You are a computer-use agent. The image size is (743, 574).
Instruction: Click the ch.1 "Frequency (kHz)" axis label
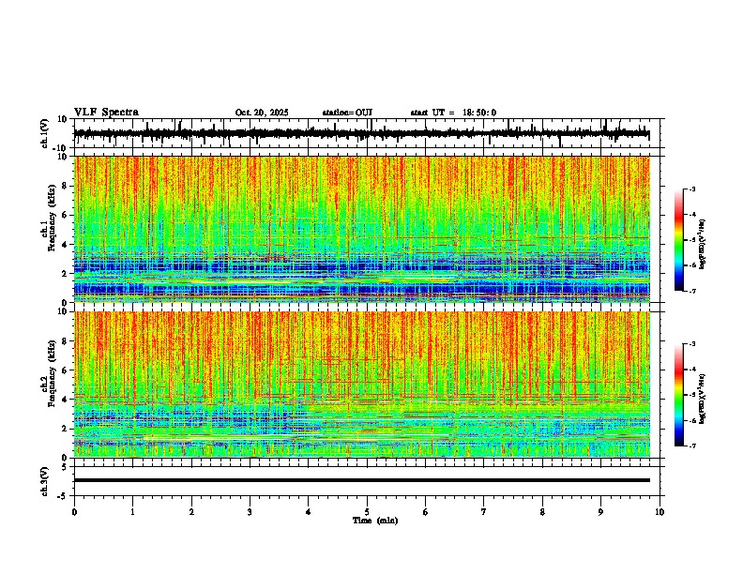point(53,218)
